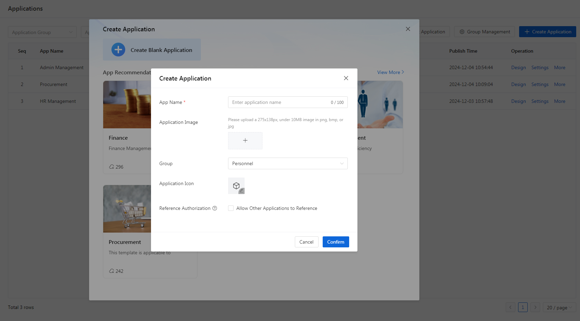Image resolution: width=580 pixels, height=321 pixels.
Task: Click the Group Management gear icon
Action: (462, 32)
